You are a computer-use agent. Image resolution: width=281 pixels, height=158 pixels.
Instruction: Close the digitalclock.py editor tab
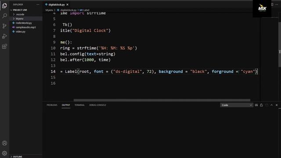[x=67, y=4]
